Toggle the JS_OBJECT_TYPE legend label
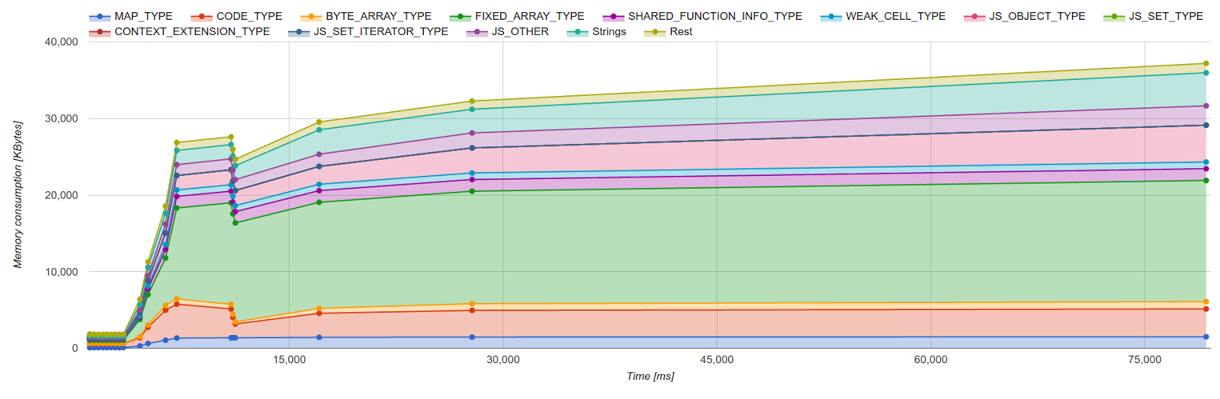 pos(1037,16)
